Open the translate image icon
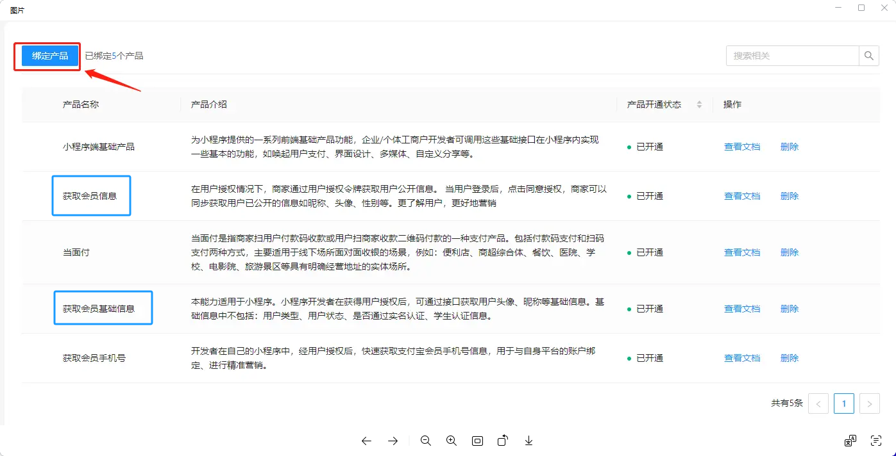This screenshot has width=896, height=456. 850,441
